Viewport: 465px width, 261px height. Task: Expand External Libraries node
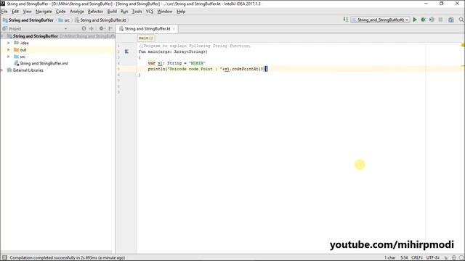coord(2,70)
